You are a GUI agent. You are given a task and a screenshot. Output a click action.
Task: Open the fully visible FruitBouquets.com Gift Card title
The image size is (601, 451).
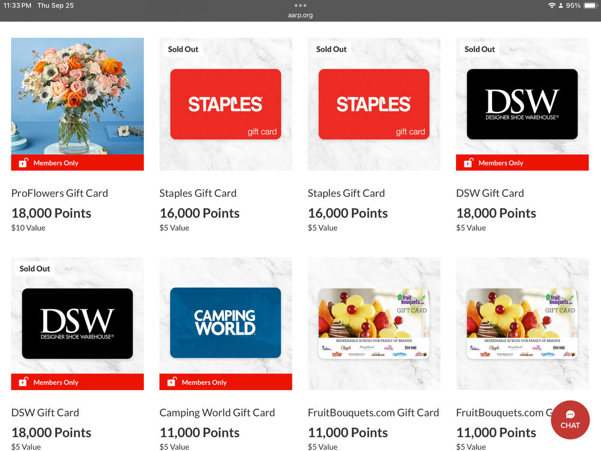point(373,412)
